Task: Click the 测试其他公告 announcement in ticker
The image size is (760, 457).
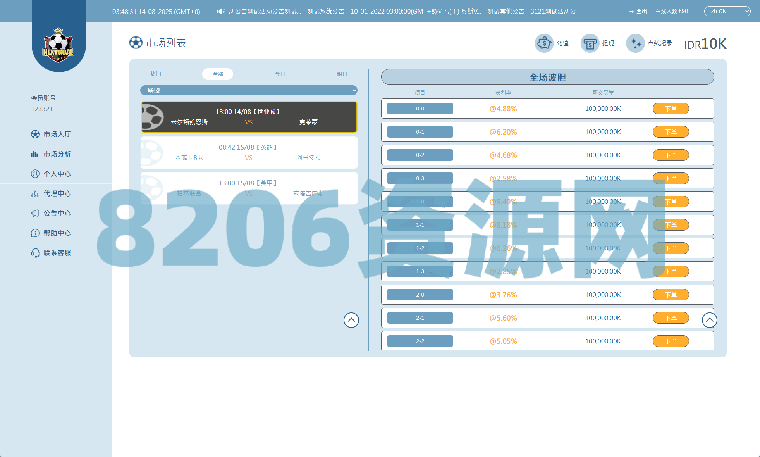Action: (506, 11)
